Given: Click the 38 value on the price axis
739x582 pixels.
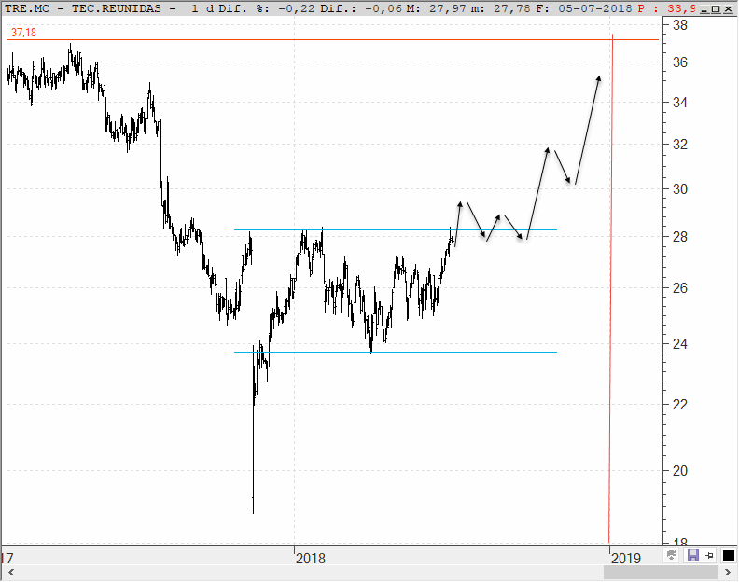Looking at the screenshot, I should point(680,25).
